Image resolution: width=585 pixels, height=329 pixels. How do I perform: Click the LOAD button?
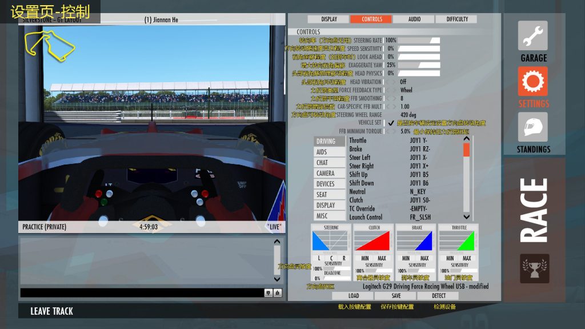click(353, 296)
